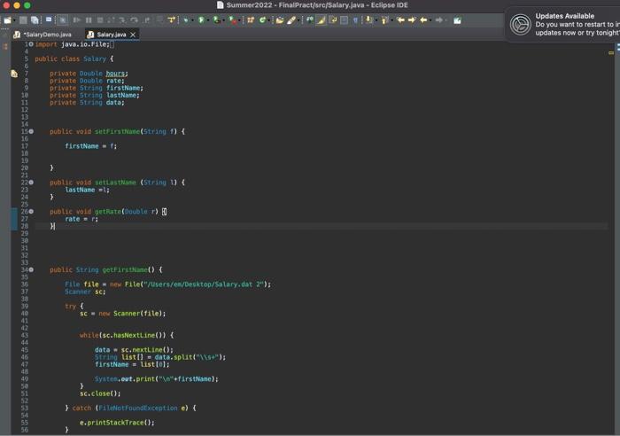Toggle Use Step Filters
This screenshot has height=436, width=620.
click(171, 19)
